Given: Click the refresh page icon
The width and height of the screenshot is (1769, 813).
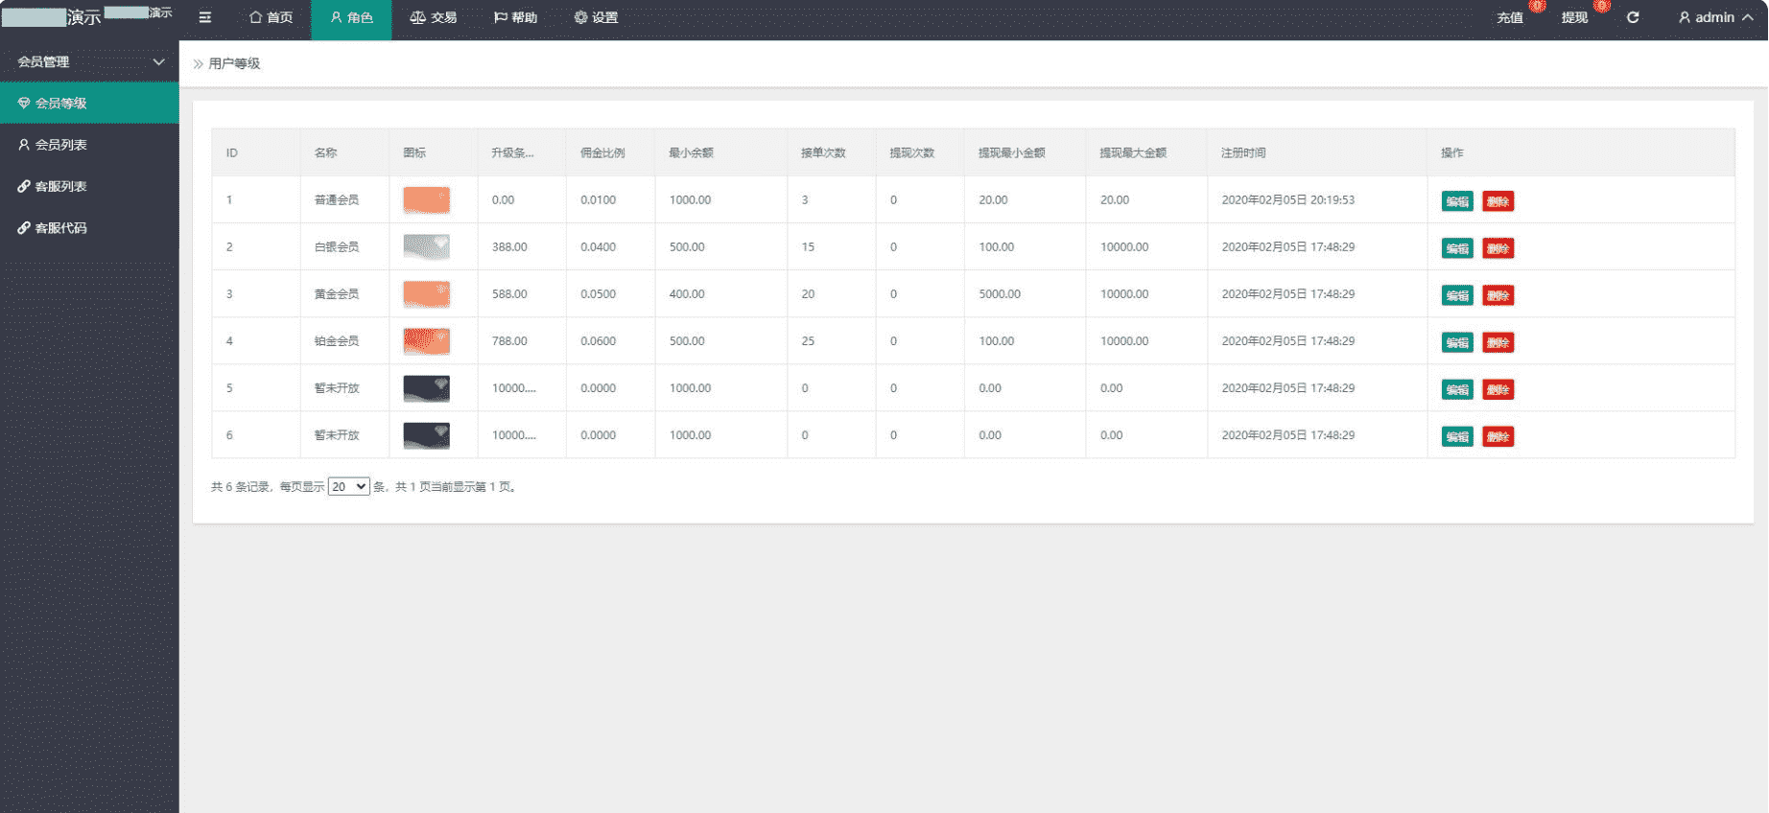Looking at the screenshot, I should point(1633,17).
